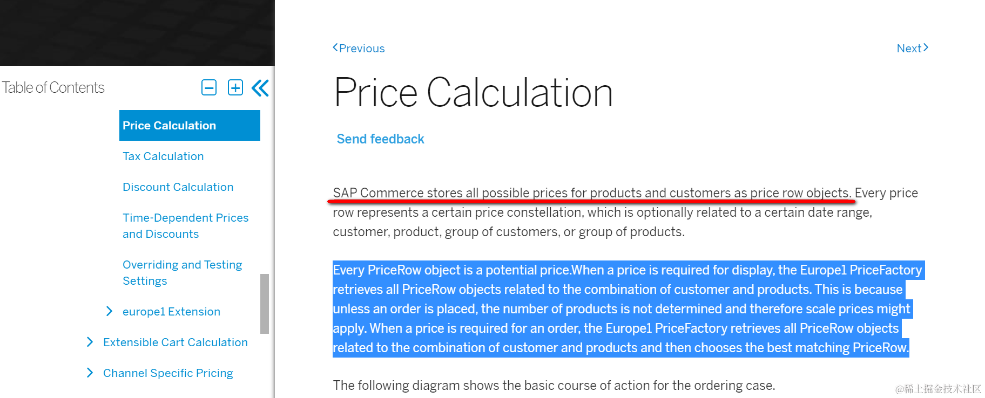Open the europe1 Extension topic

tap(171, 312)
